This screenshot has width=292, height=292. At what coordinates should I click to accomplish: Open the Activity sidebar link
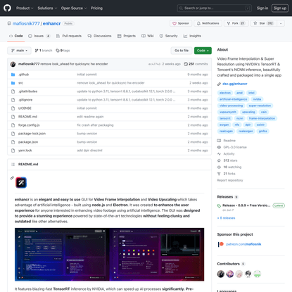click(x=226, y=153)
